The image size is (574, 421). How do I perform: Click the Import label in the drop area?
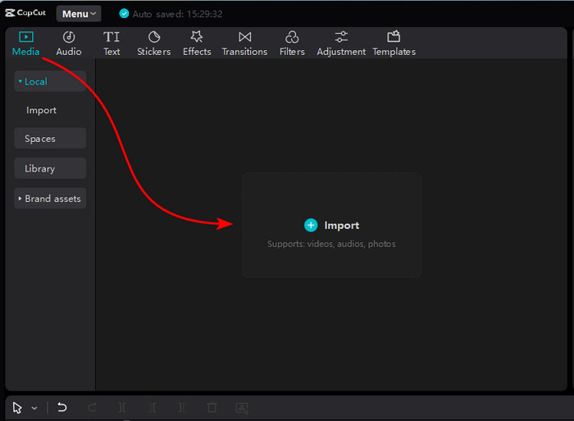342,226
